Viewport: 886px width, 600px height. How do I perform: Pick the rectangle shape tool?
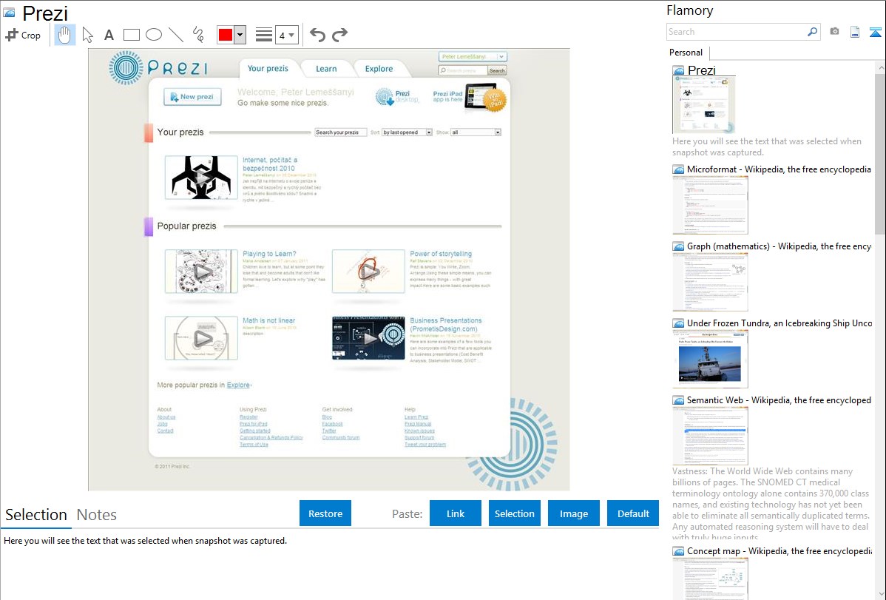(x=131, y=35)
